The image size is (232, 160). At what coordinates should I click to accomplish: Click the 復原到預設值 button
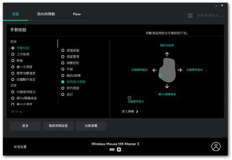click(x=58, y=126)
